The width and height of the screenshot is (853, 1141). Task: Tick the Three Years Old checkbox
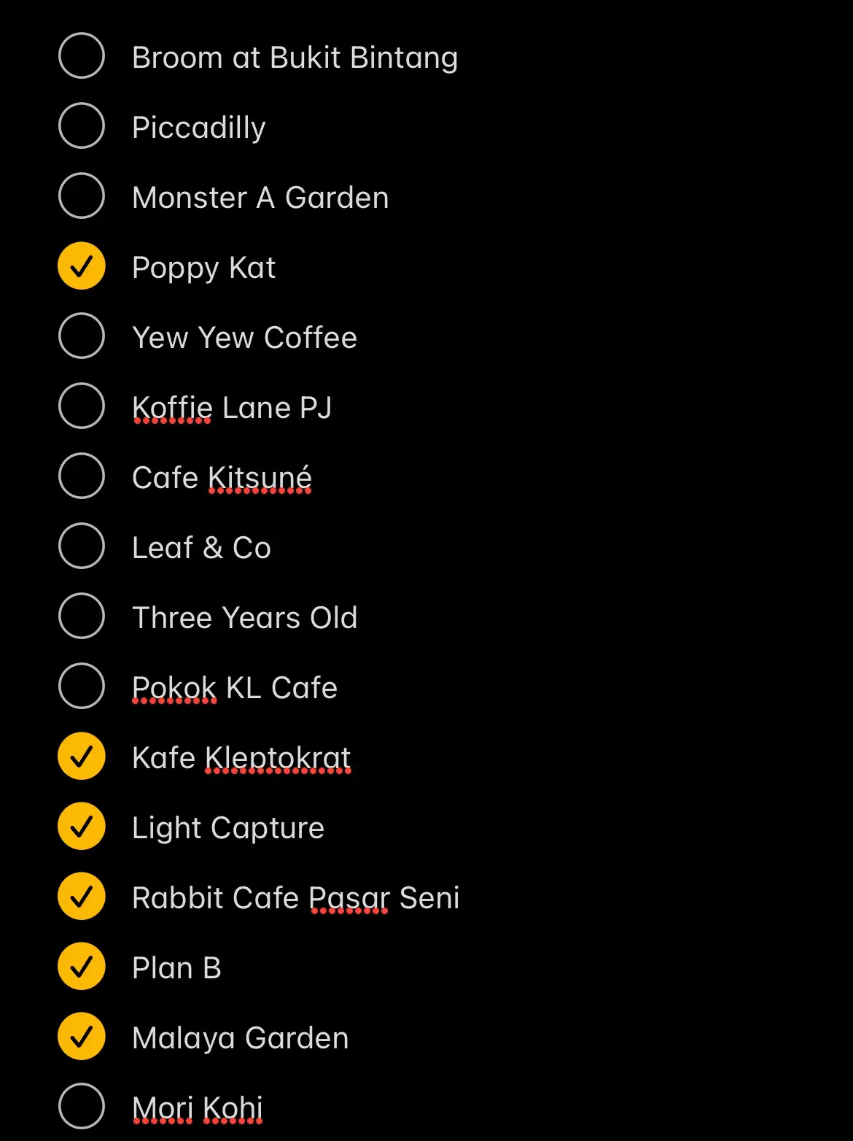(82, 616)
